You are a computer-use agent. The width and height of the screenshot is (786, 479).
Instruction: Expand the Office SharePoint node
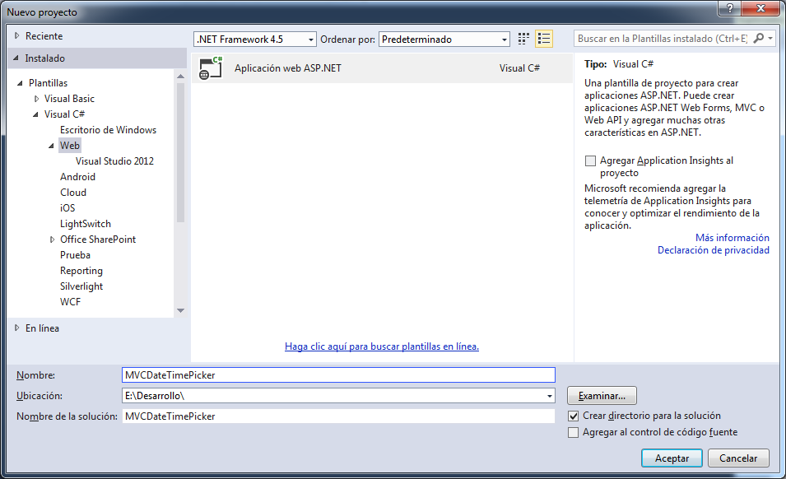52,239
